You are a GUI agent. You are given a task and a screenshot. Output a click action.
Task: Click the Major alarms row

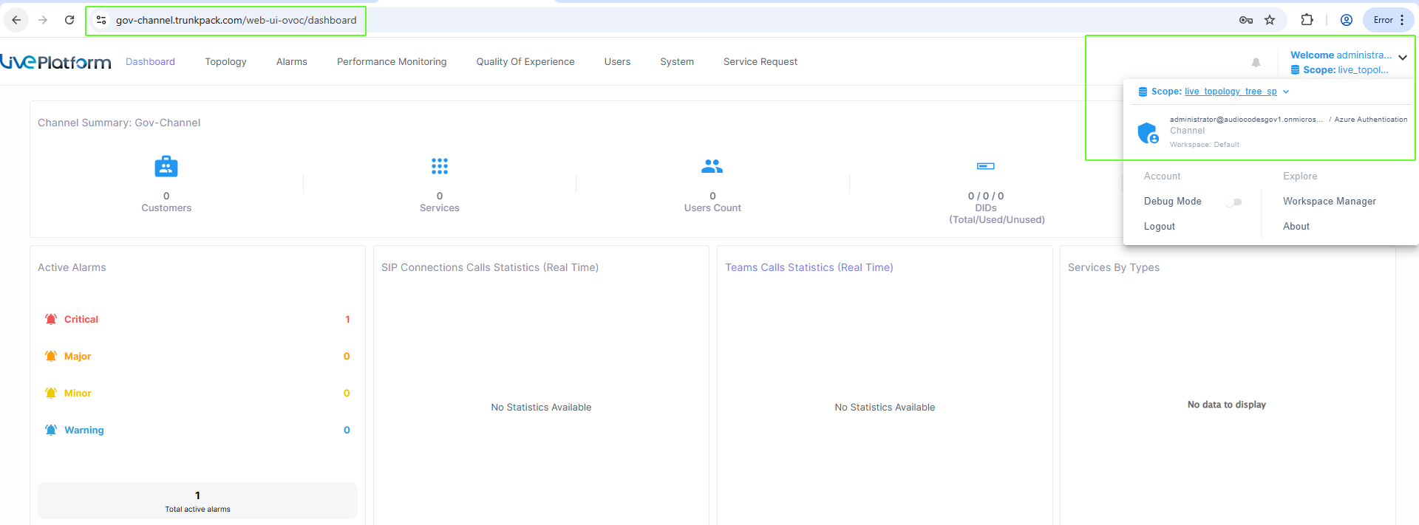[x=197, y=356]
